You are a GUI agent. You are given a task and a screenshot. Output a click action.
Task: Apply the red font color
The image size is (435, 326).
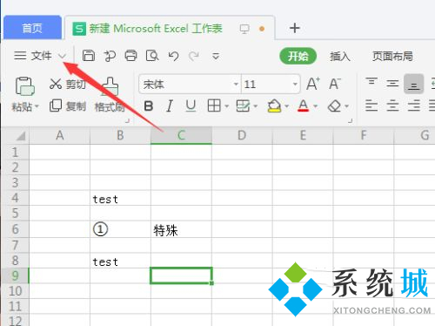pyautogui.click(x=304, y=106)
